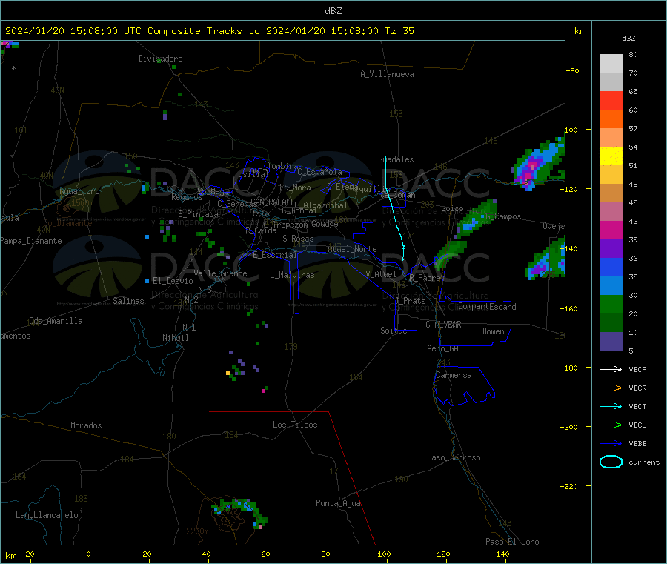Click the Valle_Grande map label
This screenshot has width=667, height=564.
pyautogui.click(x=220, y=273)
